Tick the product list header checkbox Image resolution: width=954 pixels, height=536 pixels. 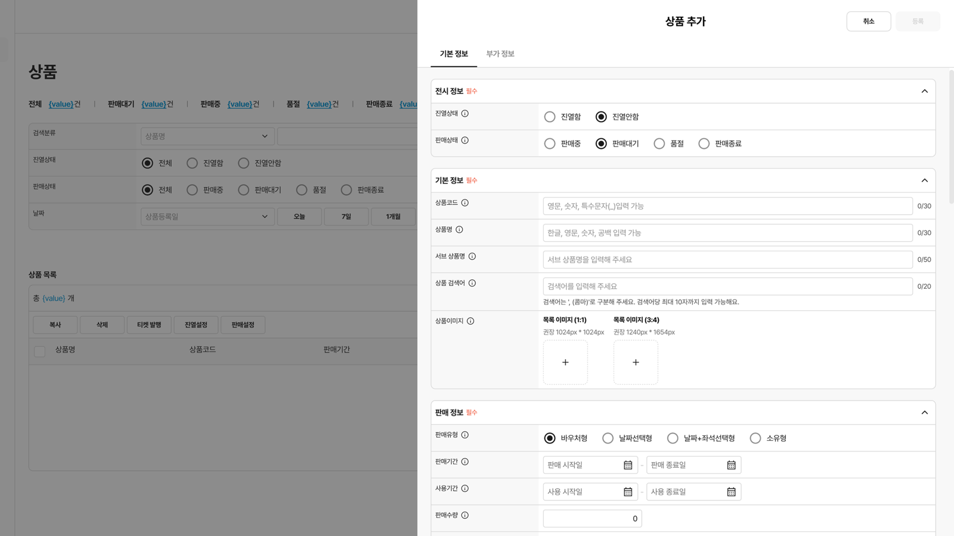point(40,351)
